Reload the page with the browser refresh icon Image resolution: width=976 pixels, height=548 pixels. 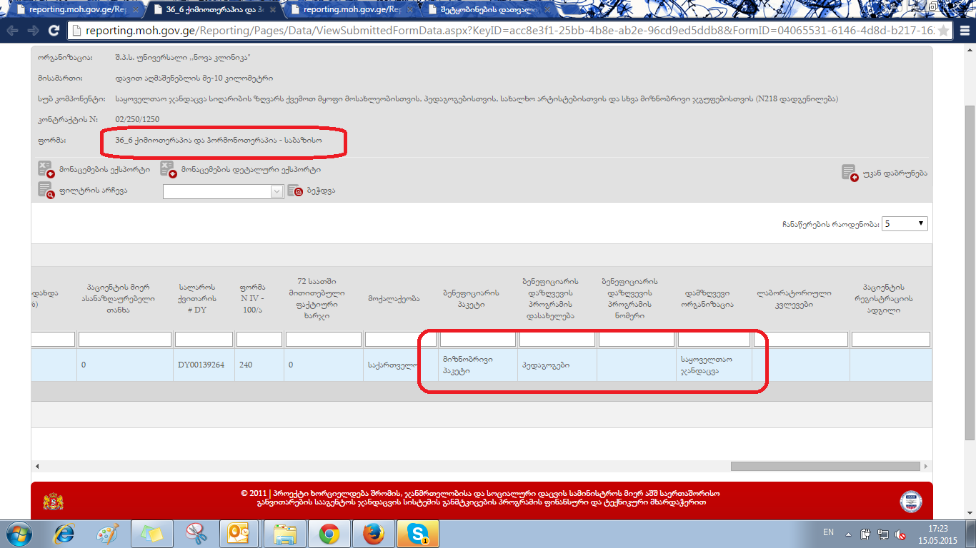pyautogui.click(x=54, y=31)
